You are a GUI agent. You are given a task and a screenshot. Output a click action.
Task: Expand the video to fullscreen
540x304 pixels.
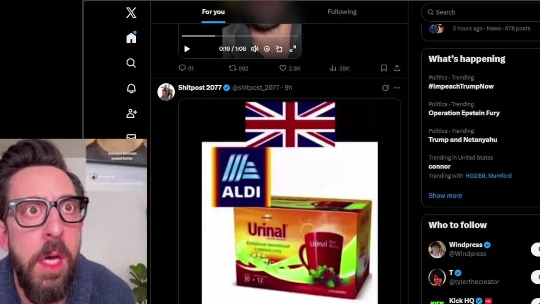pyautogui.click(x=292, y=49)
